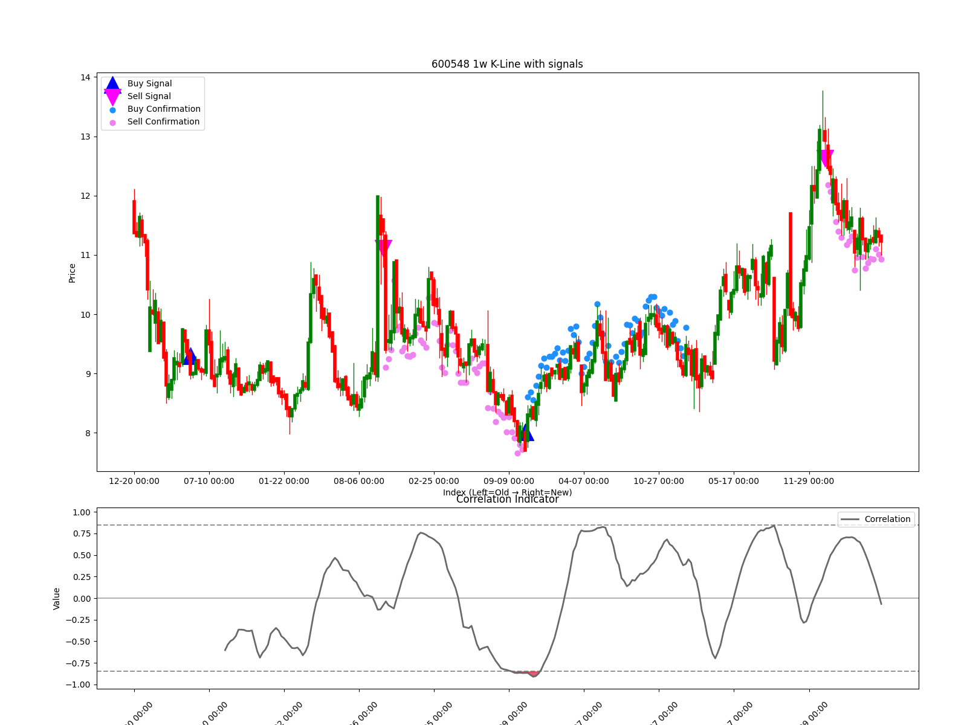Viewport: 967px width, 725px height.
Task: Click price axis tick '13'
Action: pos(85,137)
